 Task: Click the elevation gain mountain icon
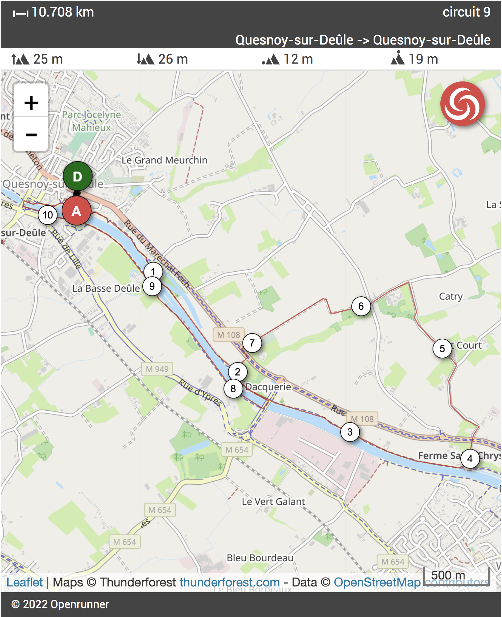[x=20, y=59]
